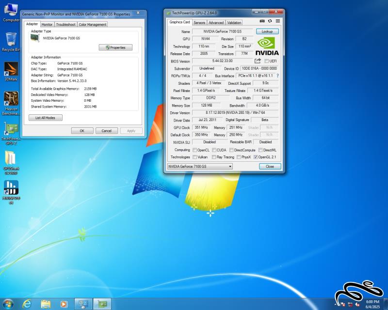Image resolution: width=388 pixels, height=310 pixels.
Task: Open the GPUShark folder on the desktop
Action: tap(11, 163)
